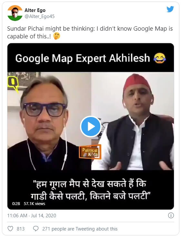This screenshot has width=181, height=236.
Task: Like the tweet with heart icon
Action: tap(10, 229)
